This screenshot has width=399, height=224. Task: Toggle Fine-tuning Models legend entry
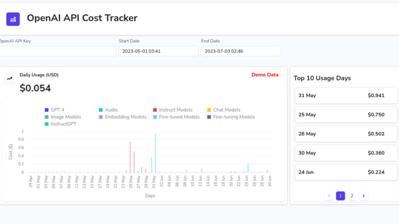pyautogui.click(x=231, y=117)
